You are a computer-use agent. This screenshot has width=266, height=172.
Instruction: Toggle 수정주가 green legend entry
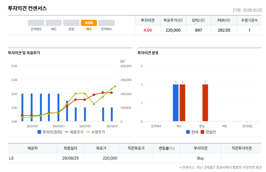tap(96, 132)
